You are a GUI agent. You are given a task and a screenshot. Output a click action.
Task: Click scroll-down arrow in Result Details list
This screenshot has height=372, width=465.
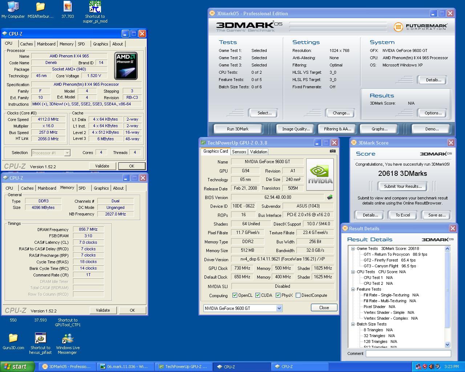pyautogui.click(x=447, y=345)
